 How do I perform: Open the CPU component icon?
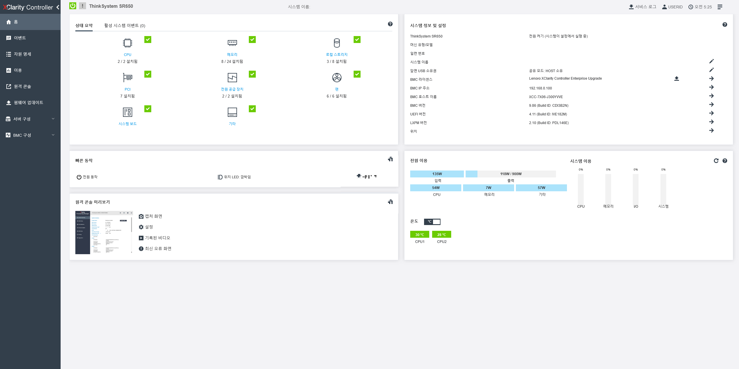tap(127, 43)
